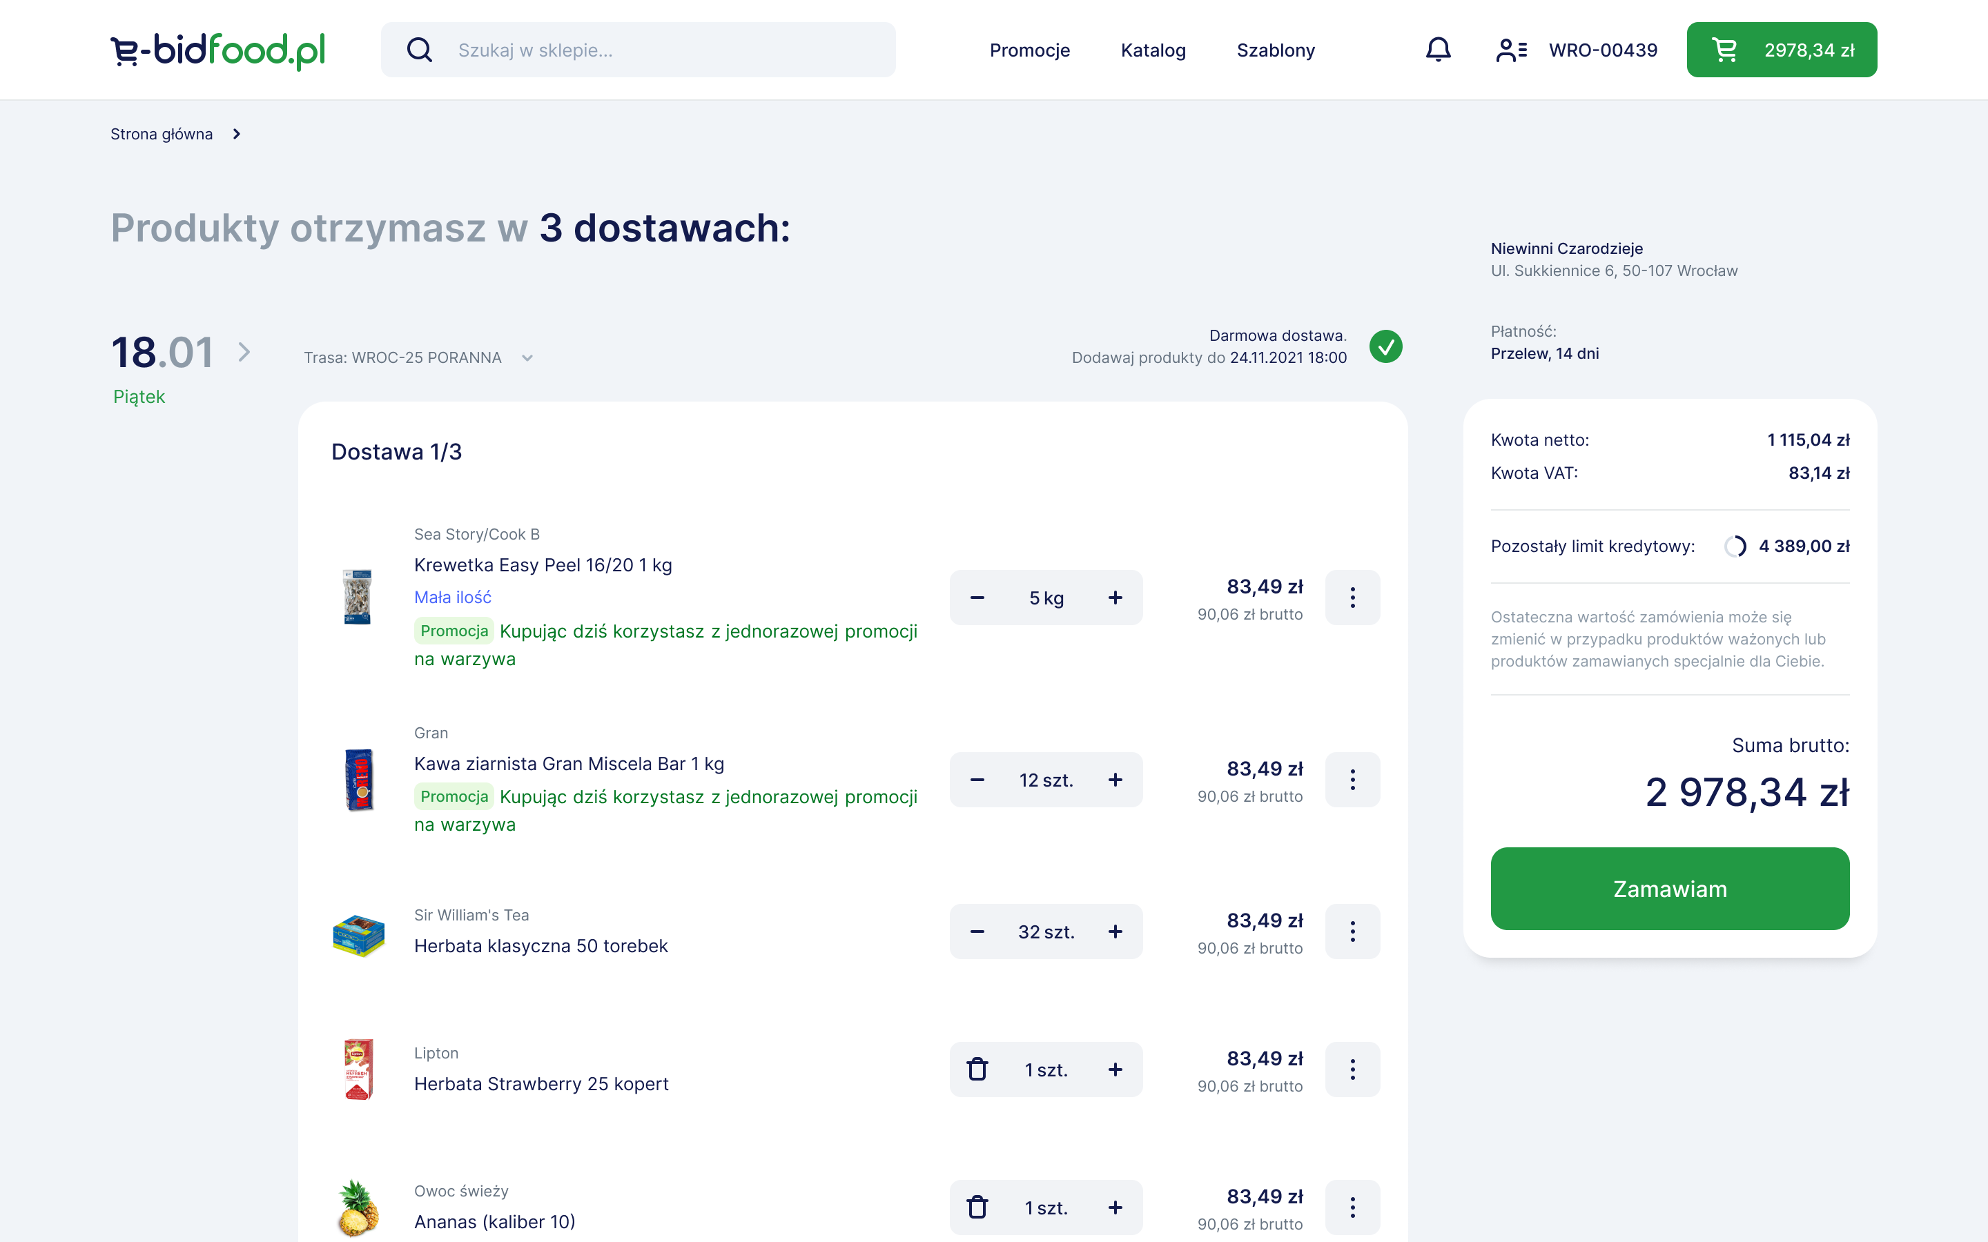The height and width of the screenshot is (1242, 1988).
Task: Decrease Herbata klasyczna quantity with minus
Action: tap(977, 931)
